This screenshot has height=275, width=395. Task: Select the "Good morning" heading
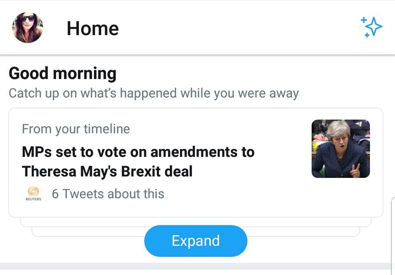62,73
